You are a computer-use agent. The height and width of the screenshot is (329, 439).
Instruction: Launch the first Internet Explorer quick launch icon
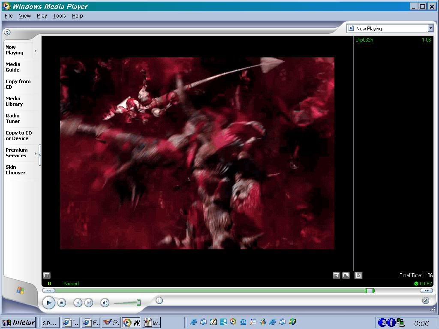[193, 322]
